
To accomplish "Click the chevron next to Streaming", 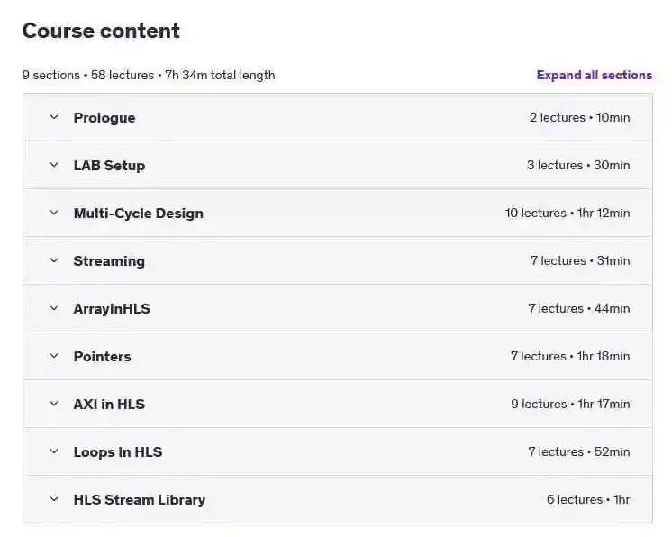I will (x=54, y=260).
